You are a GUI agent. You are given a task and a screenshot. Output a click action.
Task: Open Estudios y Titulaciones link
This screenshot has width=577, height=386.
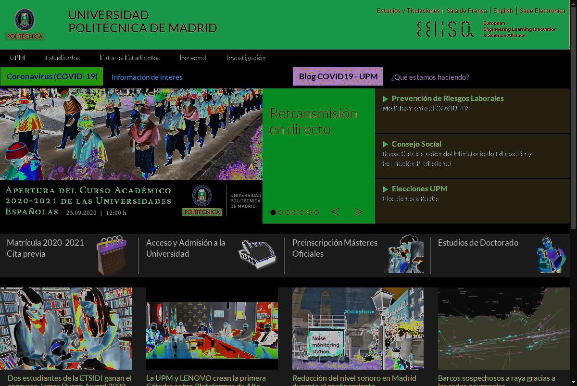[408, 11]
